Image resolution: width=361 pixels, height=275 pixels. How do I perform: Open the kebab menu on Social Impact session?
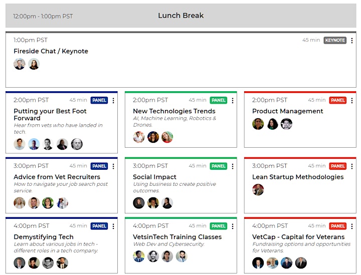point(232,166)
